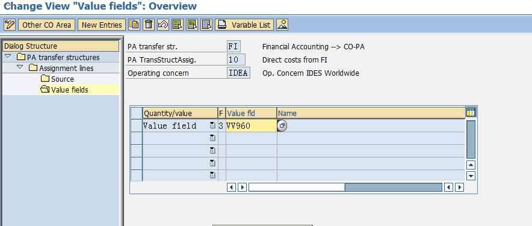
Task: Open Quantity/value dropdown in third row
Action: point(212,150)
